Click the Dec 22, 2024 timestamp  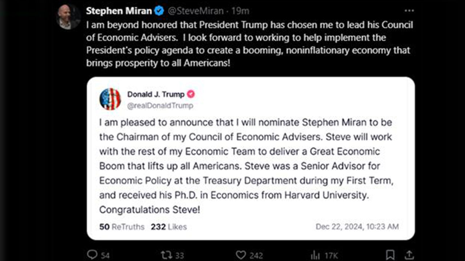pyautogui.click(x=357, y=227)
